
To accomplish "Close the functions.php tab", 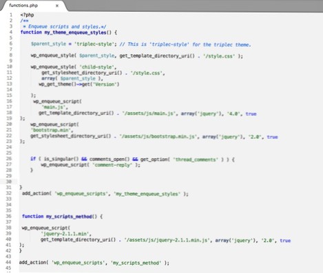I will pyautogui.click(x=57, y=6).
